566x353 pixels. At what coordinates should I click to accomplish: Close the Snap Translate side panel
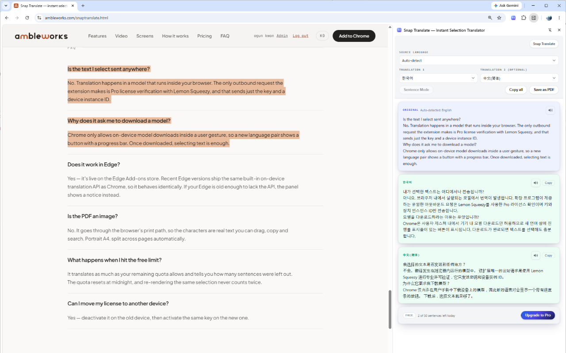(559, 30)
